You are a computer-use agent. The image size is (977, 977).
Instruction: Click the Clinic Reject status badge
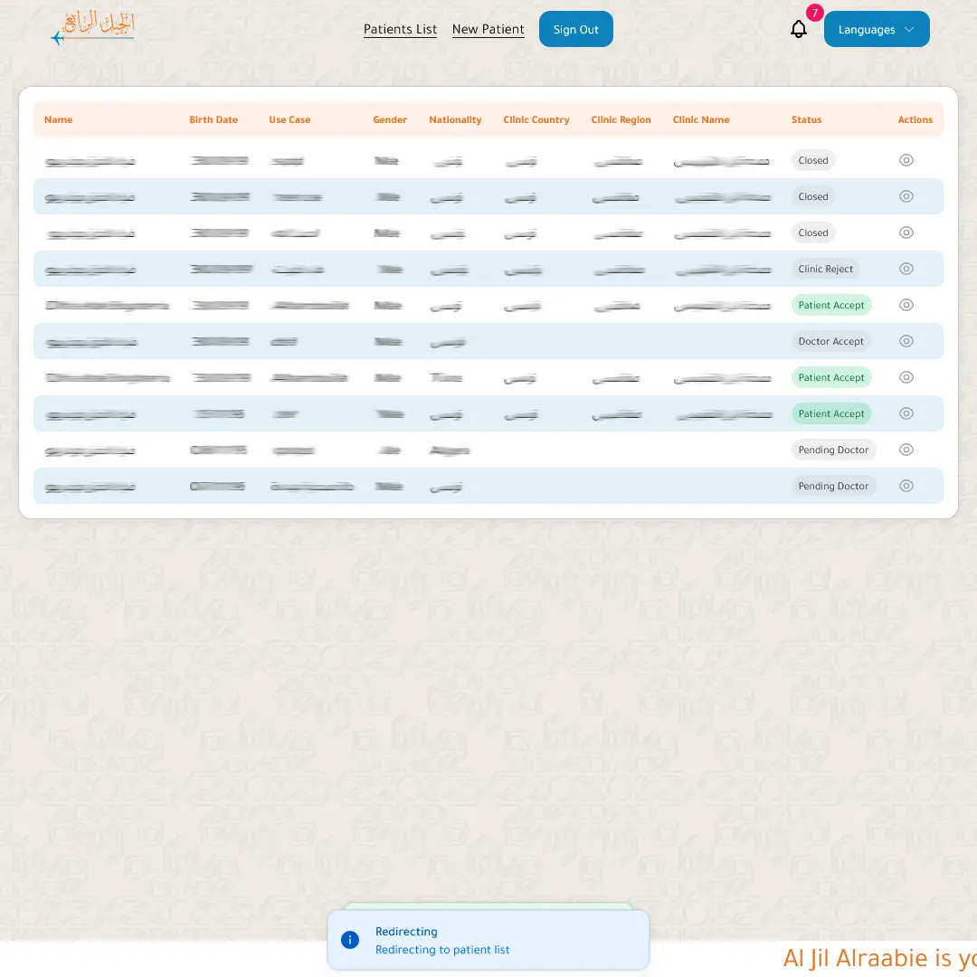(x=825, y=269)
